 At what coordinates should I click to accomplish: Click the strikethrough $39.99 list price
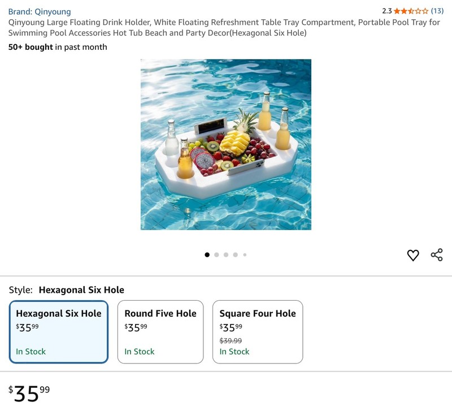tap(231, 340)
